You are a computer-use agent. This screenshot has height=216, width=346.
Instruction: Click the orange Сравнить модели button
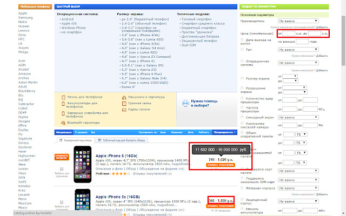[x=62, y=157]
